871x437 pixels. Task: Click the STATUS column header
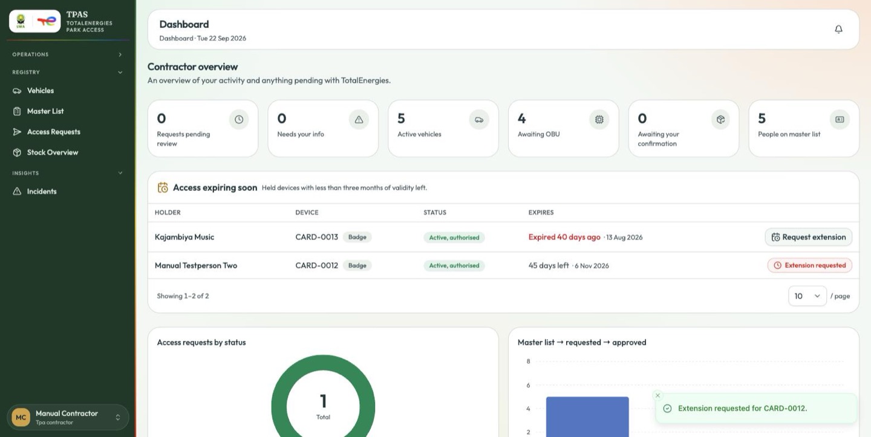coord(435,213)
